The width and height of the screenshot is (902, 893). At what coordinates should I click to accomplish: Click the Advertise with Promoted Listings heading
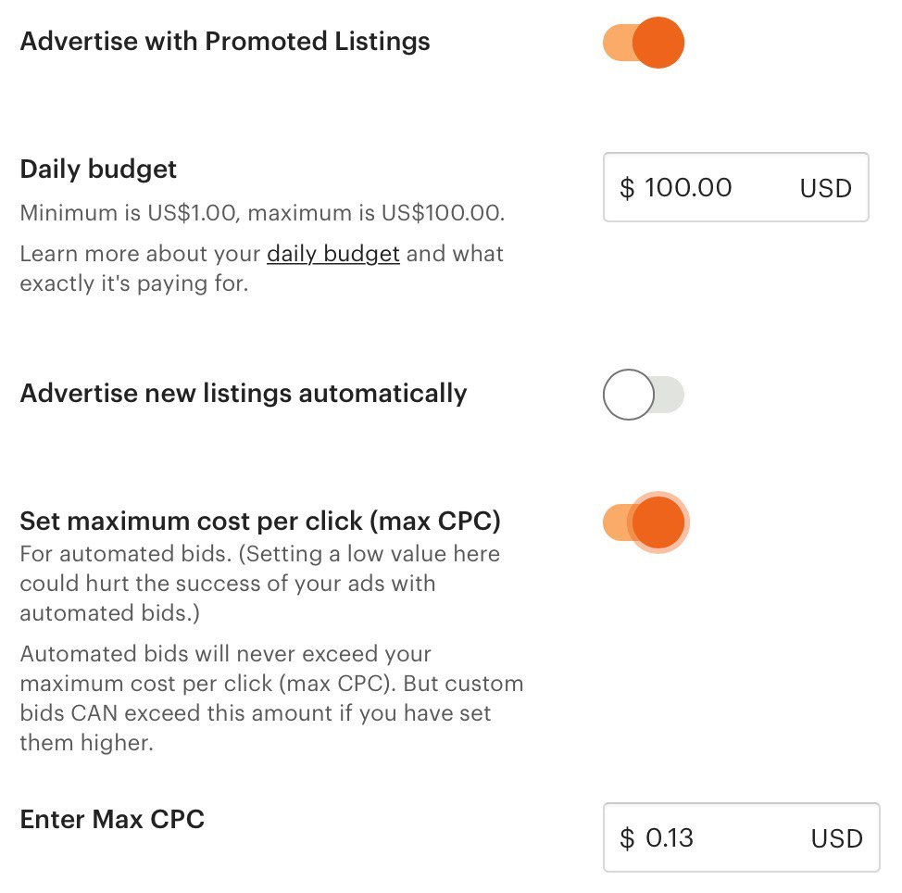(x=225, y=42)
